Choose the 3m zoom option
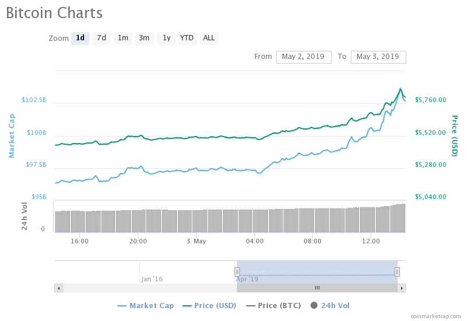This screenshot has width=467, height=321. click(x=144, y=39)
